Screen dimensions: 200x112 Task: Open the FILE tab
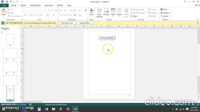pyautogui.click(x=4, y=6)
